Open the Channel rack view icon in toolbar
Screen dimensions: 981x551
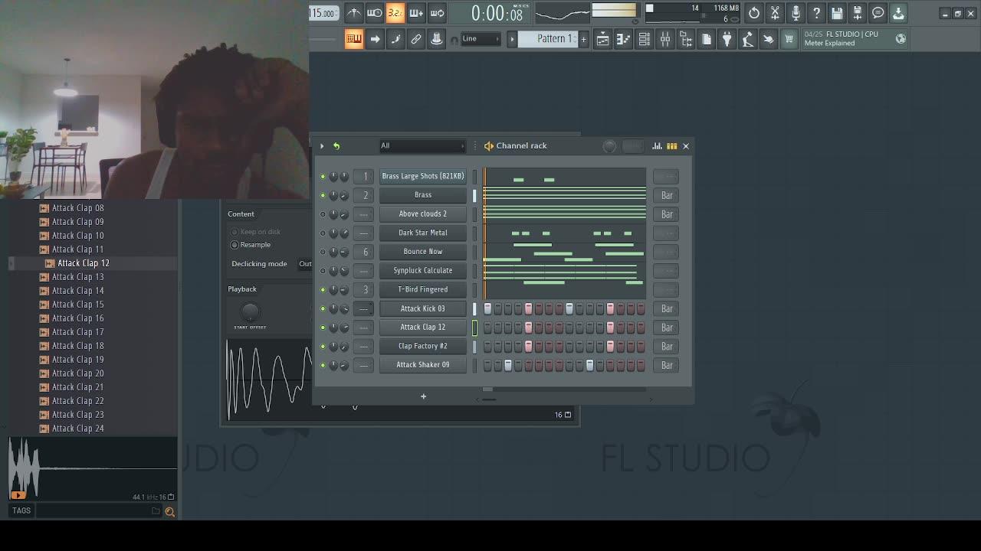tap(645, 39)
